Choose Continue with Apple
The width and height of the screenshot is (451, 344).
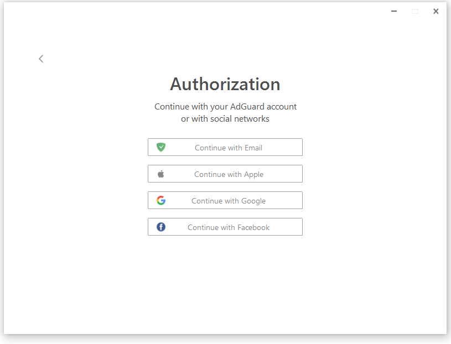(x=225, y=174)
